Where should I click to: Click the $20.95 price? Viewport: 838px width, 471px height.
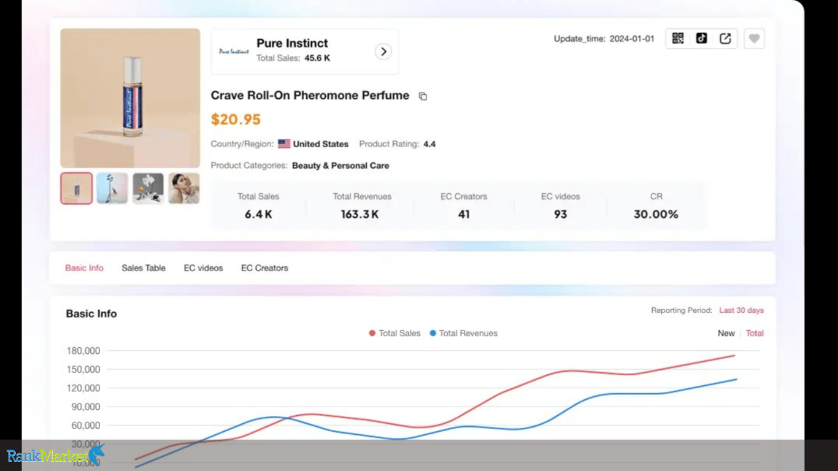click(x=236, y=120)
